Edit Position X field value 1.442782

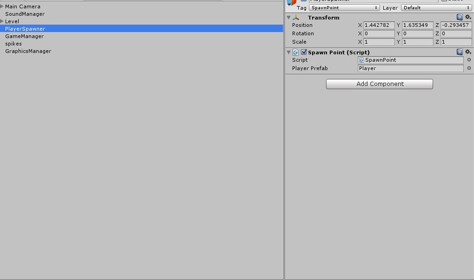(x=379, y=25)
